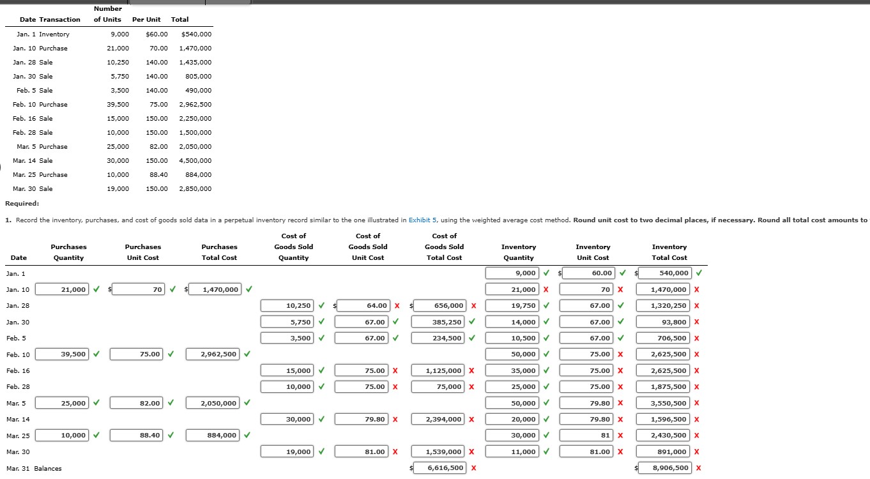Select Mar. 30 Inventory Quantity 11,000
870x479 pixels.
click(513, 452)
